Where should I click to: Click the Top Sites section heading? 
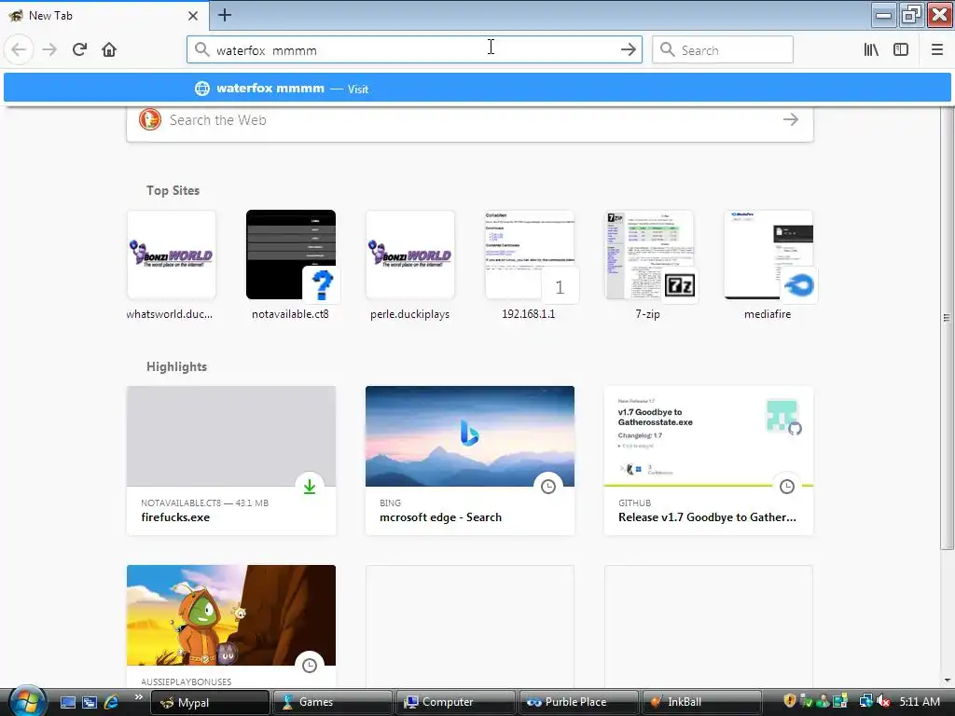[x=173, y=190]
